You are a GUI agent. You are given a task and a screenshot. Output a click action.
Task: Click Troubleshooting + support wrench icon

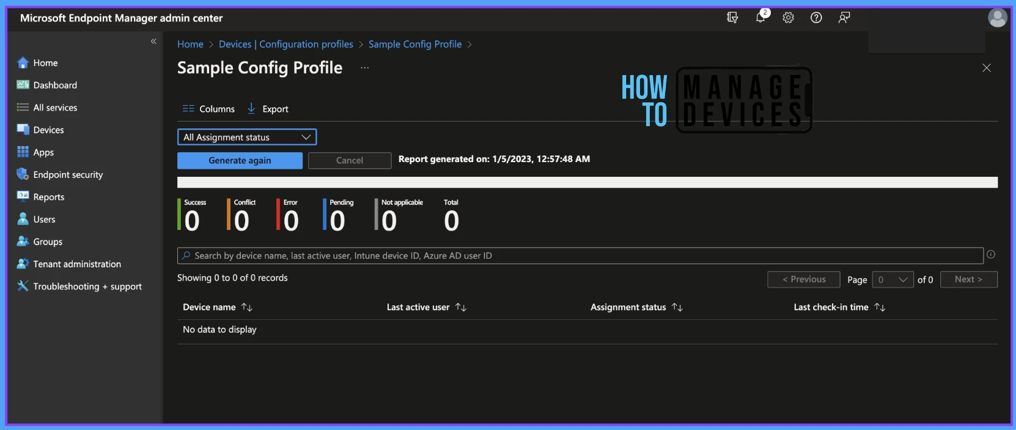23,286
